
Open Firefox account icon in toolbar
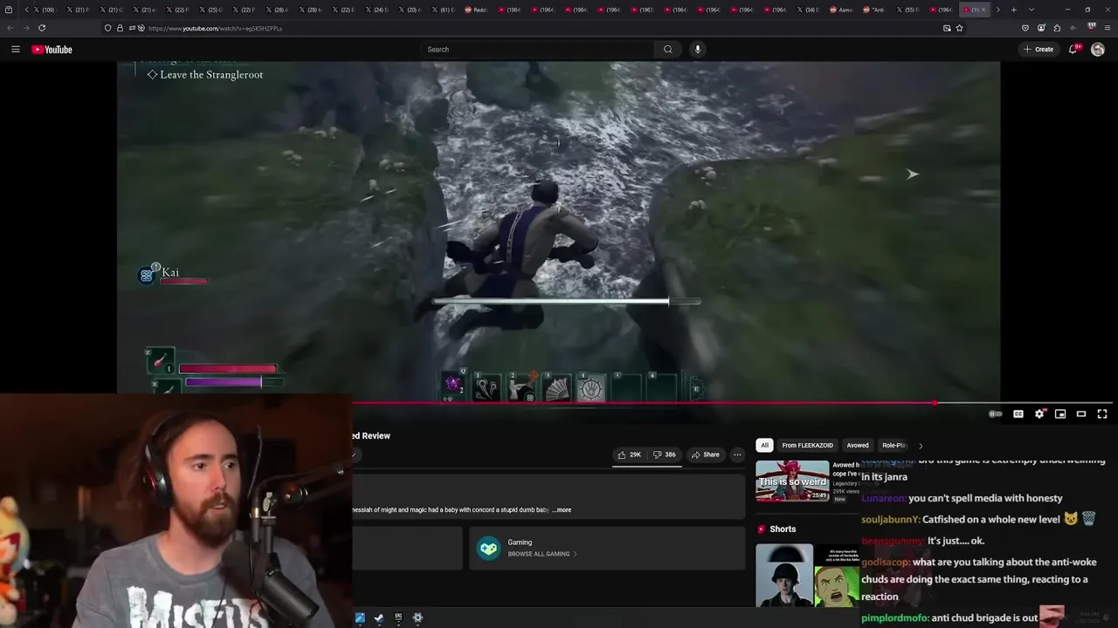pyautogui.click(x=1041, y=28)
